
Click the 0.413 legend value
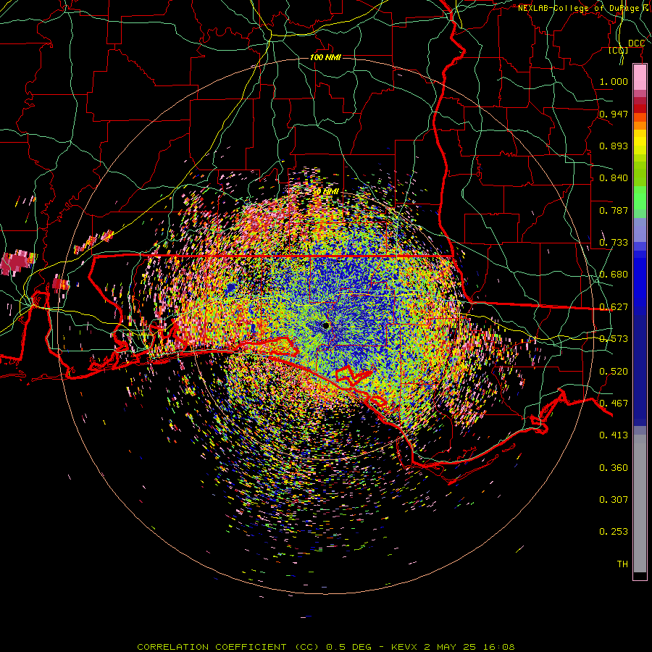[614, 435]
